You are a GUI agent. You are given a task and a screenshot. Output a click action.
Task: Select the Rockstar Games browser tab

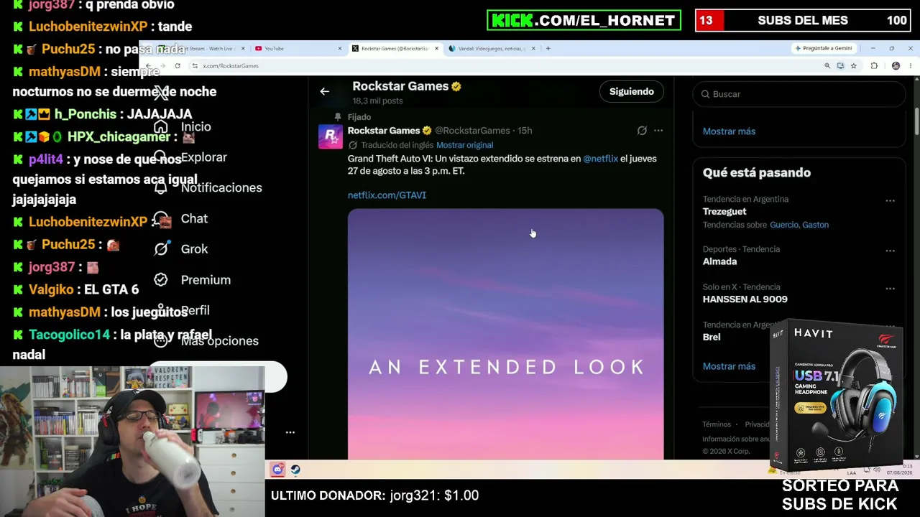[x=395, y=48]
